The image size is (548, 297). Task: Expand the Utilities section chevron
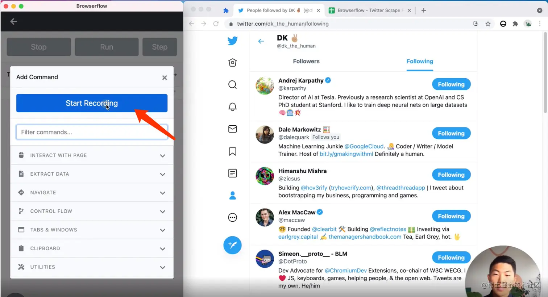coord(163,267)
